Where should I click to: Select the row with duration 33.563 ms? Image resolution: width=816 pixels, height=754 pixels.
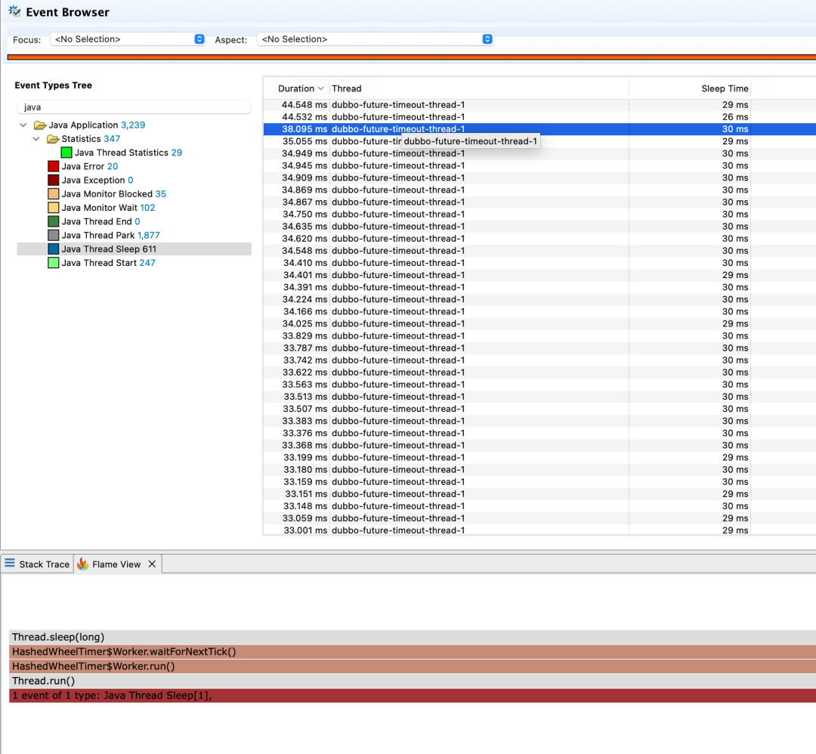click(539, 385)
